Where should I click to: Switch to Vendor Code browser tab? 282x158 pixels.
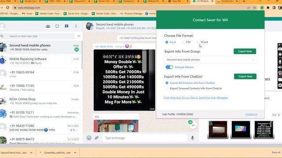30,1
